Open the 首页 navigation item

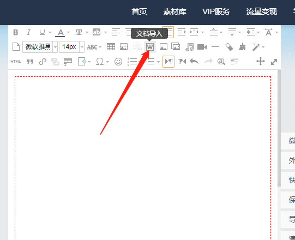click(x=139, y=11)
